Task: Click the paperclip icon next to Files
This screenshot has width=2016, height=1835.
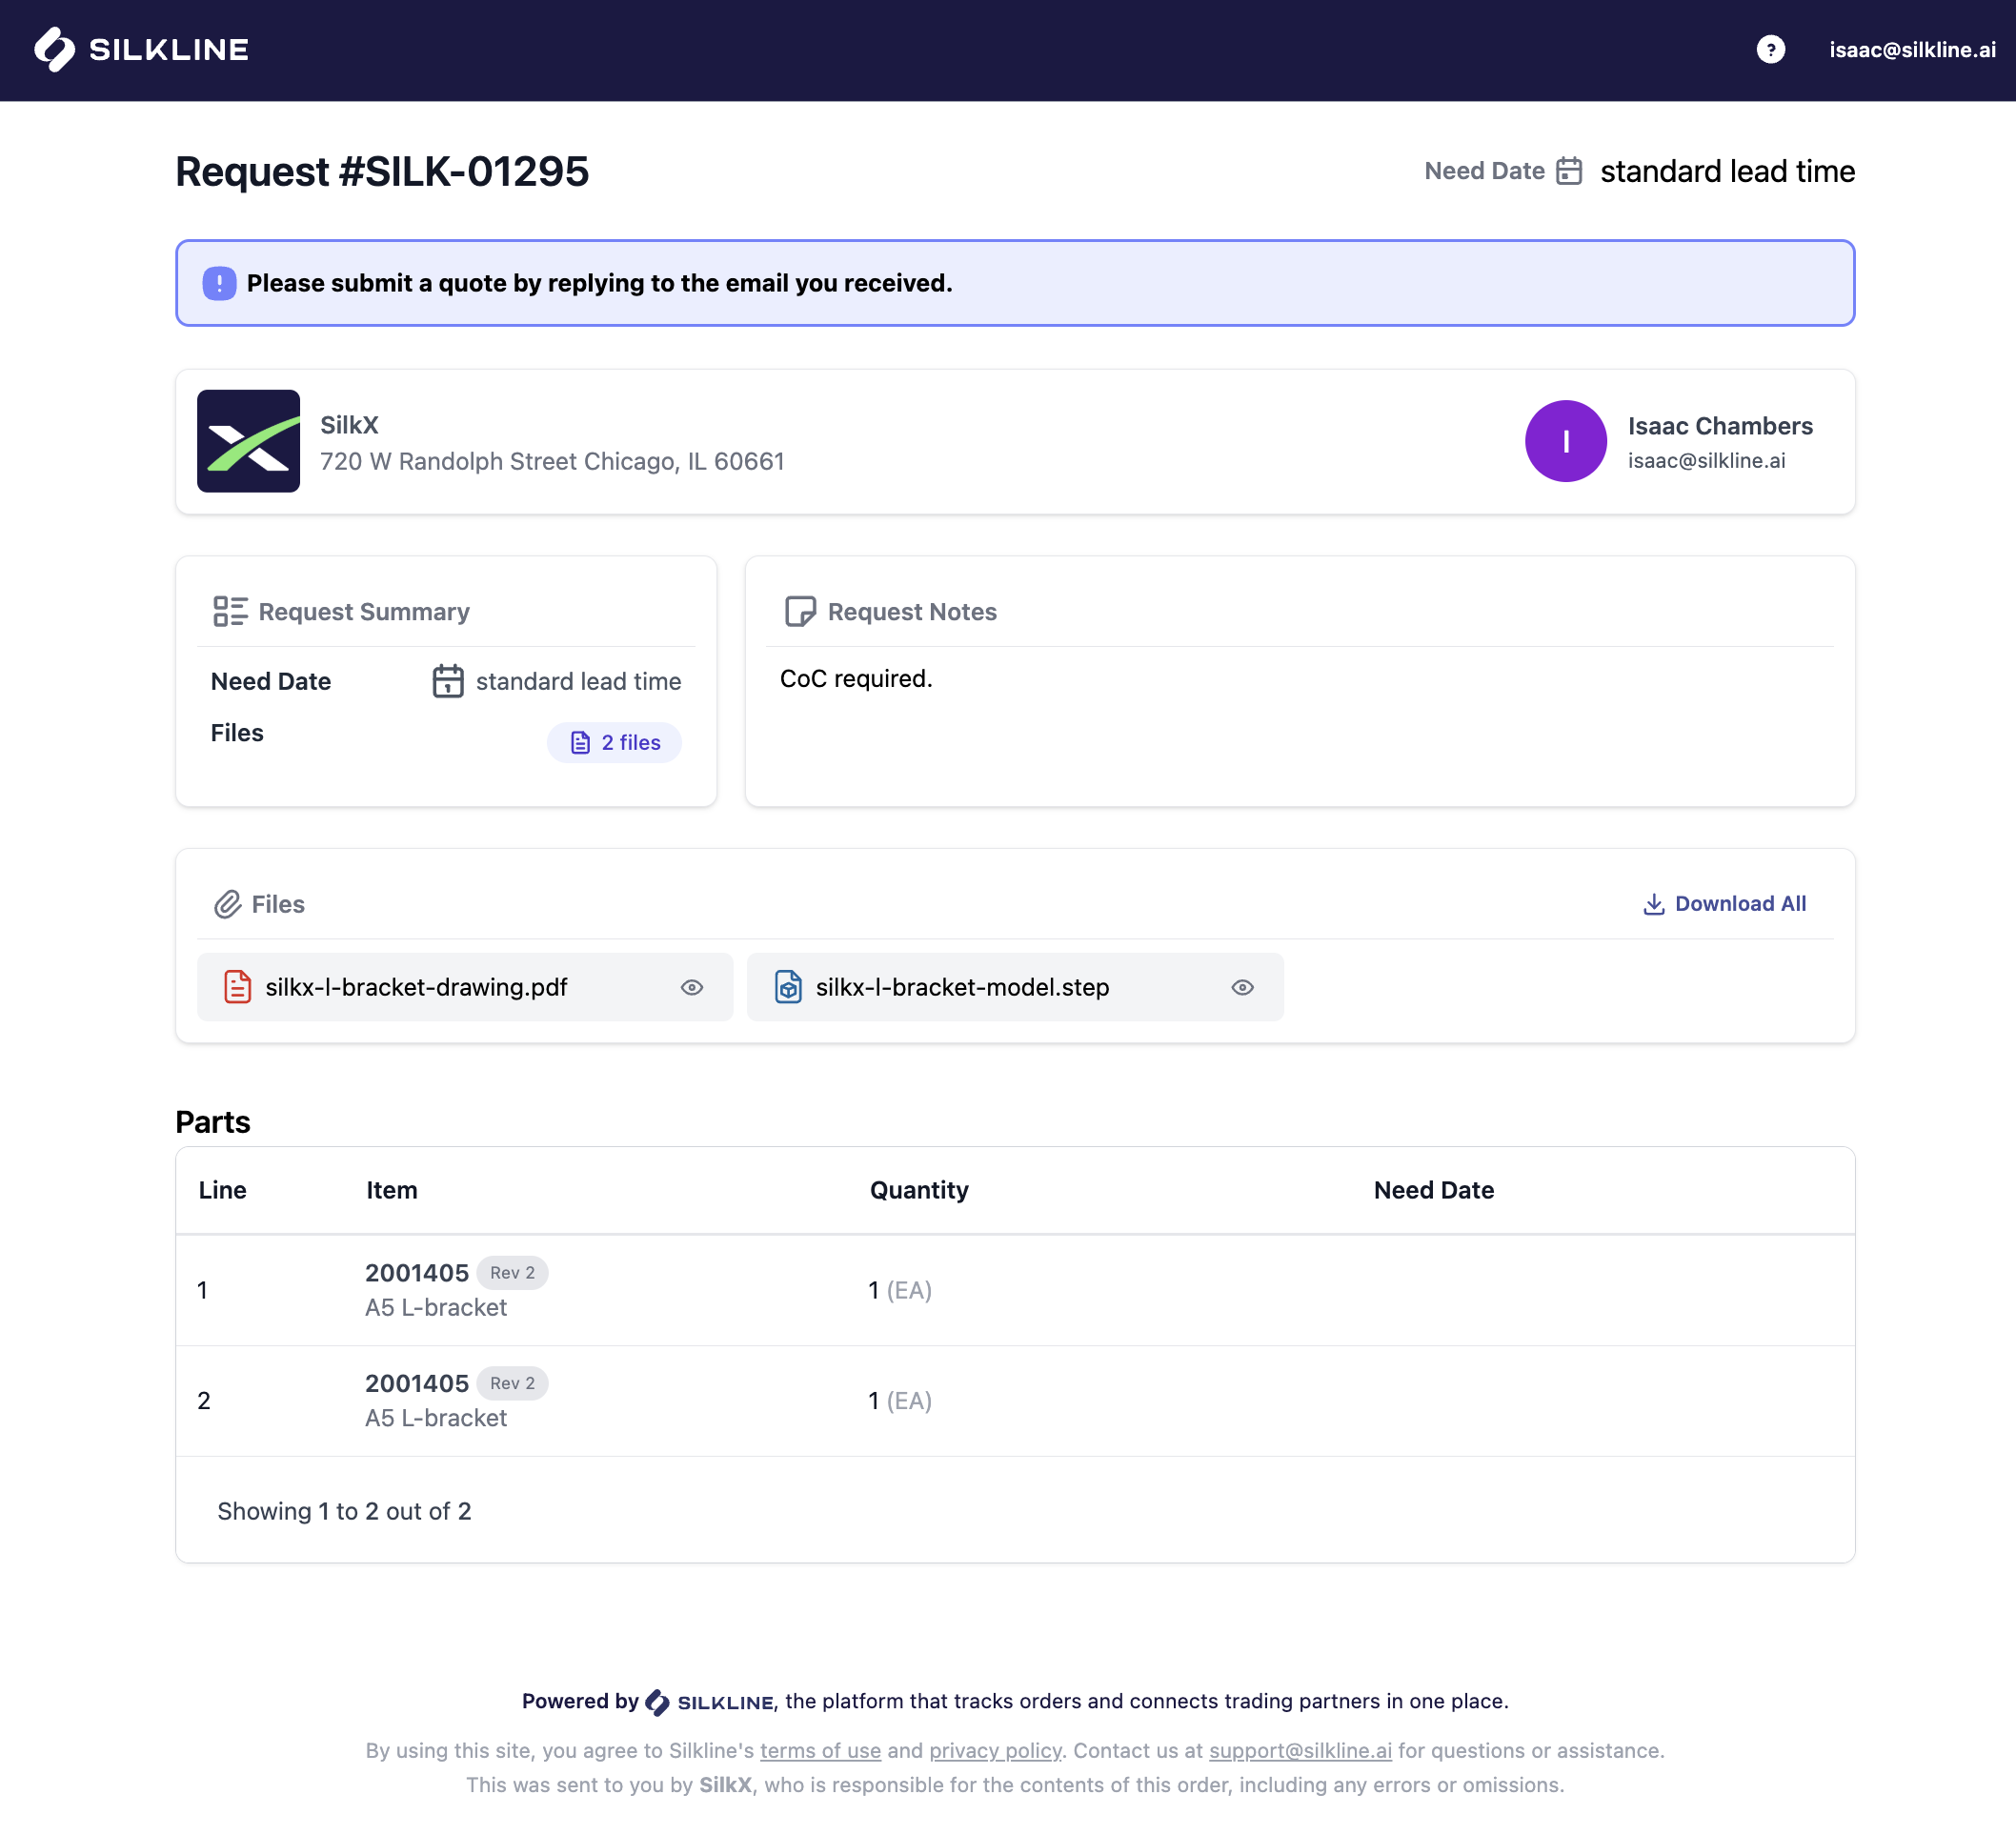Action: coord(228,904)
